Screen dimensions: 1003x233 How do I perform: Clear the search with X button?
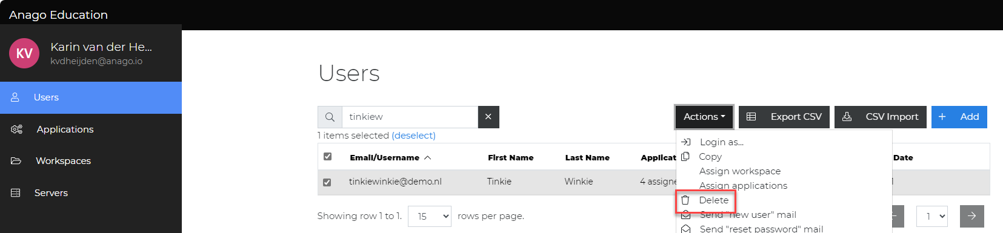point(488,117)
